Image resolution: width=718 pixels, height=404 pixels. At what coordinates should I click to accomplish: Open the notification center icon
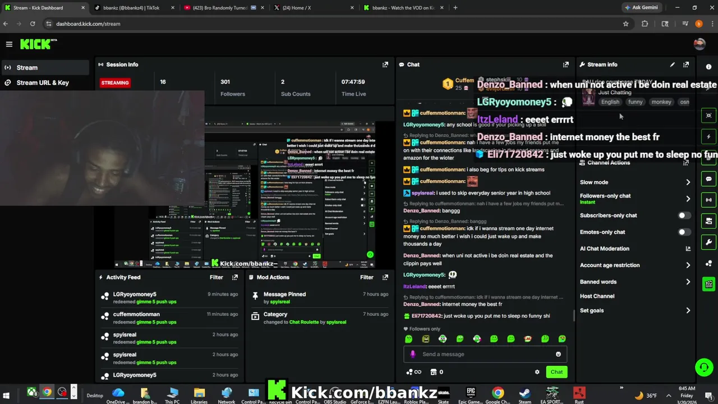710,396
